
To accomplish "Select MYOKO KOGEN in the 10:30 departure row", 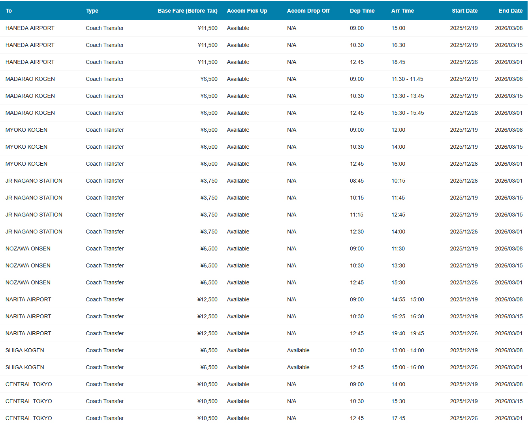I will click(26, 147).
